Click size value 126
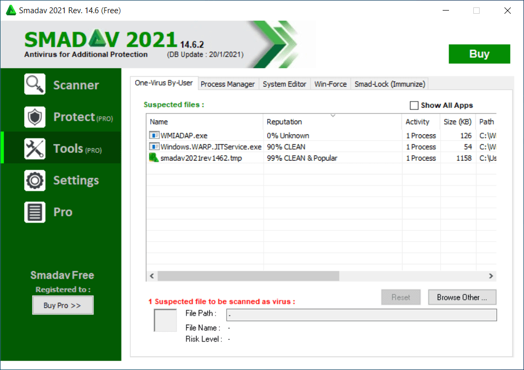524x370 pixels. pos(466,135)
